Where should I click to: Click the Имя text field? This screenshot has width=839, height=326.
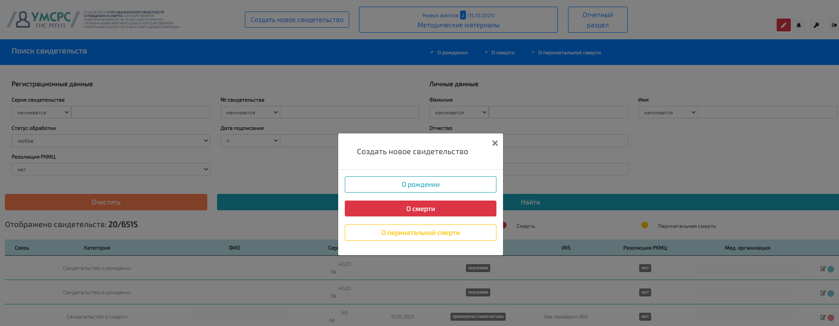click(x=767, y=112)
